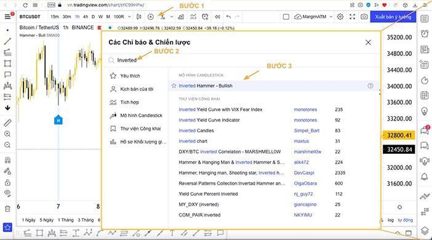Image resolution: width=432 pixels, height=240 pixels.
Task: Take a chart snapshot with camera icon
Action: (x=364, y=17)
